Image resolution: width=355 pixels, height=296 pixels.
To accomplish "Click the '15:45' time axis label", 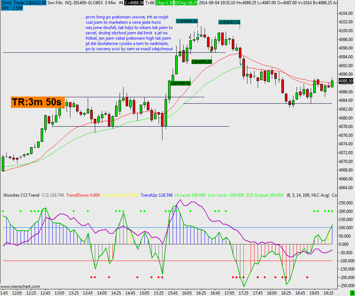I will (173, 293).
